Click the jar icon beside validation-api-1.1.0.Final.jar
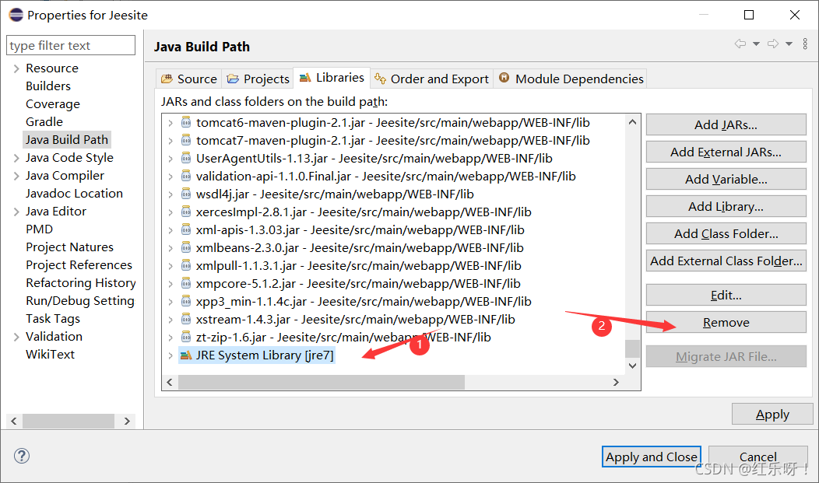Image resolution: width=819 pixels, height=483 pixels. click(x=186, y=177)
